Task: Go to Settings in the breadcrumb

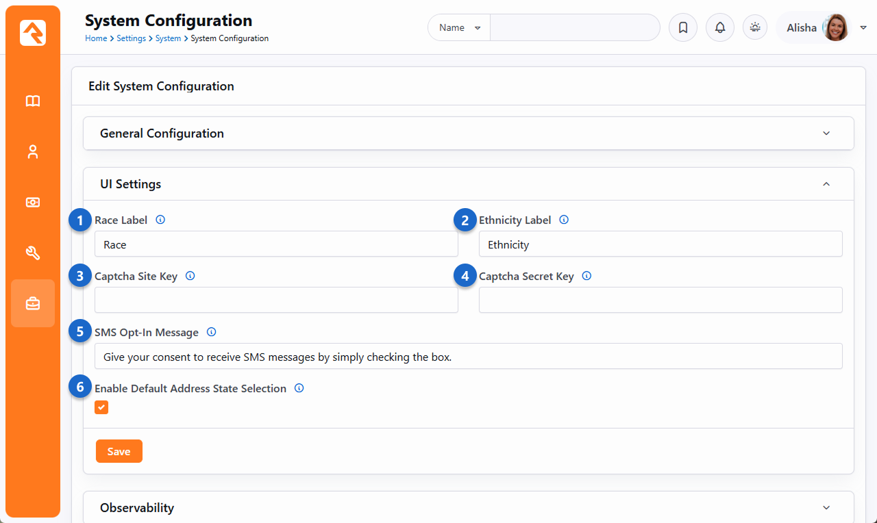Action: click(131, 38)
